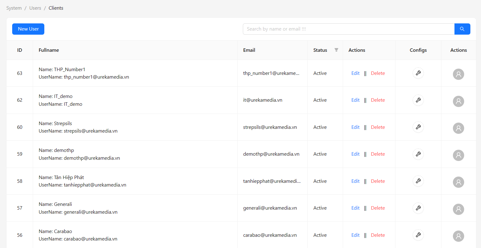Edit user Strepsils
Screen dimensions: 481x248
356,127
